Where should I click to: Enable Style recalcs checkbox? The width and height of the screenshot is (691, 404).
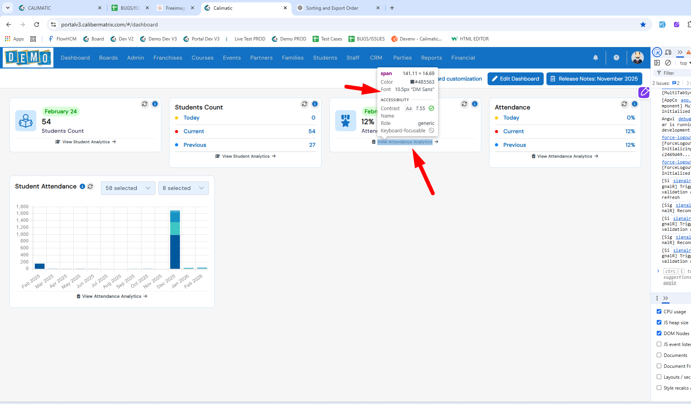(x=659, y=388)
